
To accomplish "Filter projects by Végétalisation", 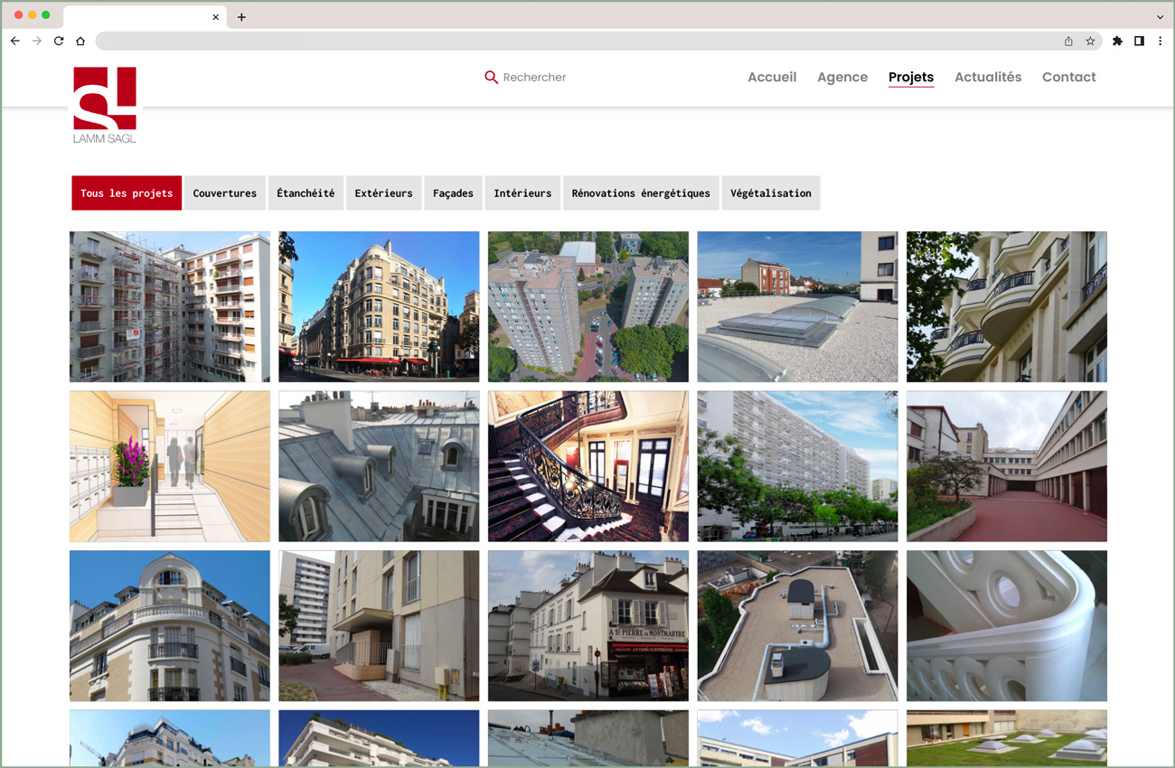I will [771, 193].
